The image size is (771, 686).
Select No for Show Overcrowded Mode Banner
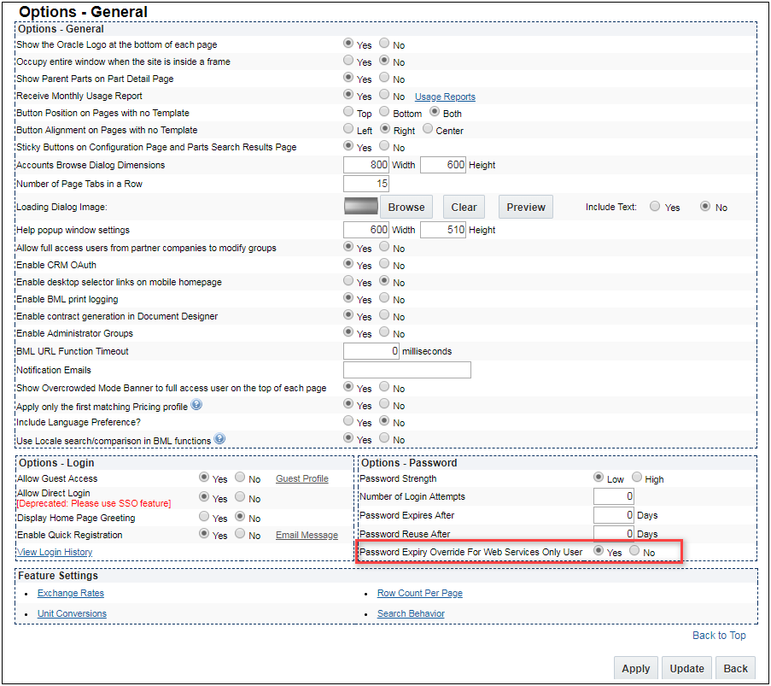coord(384,387)
